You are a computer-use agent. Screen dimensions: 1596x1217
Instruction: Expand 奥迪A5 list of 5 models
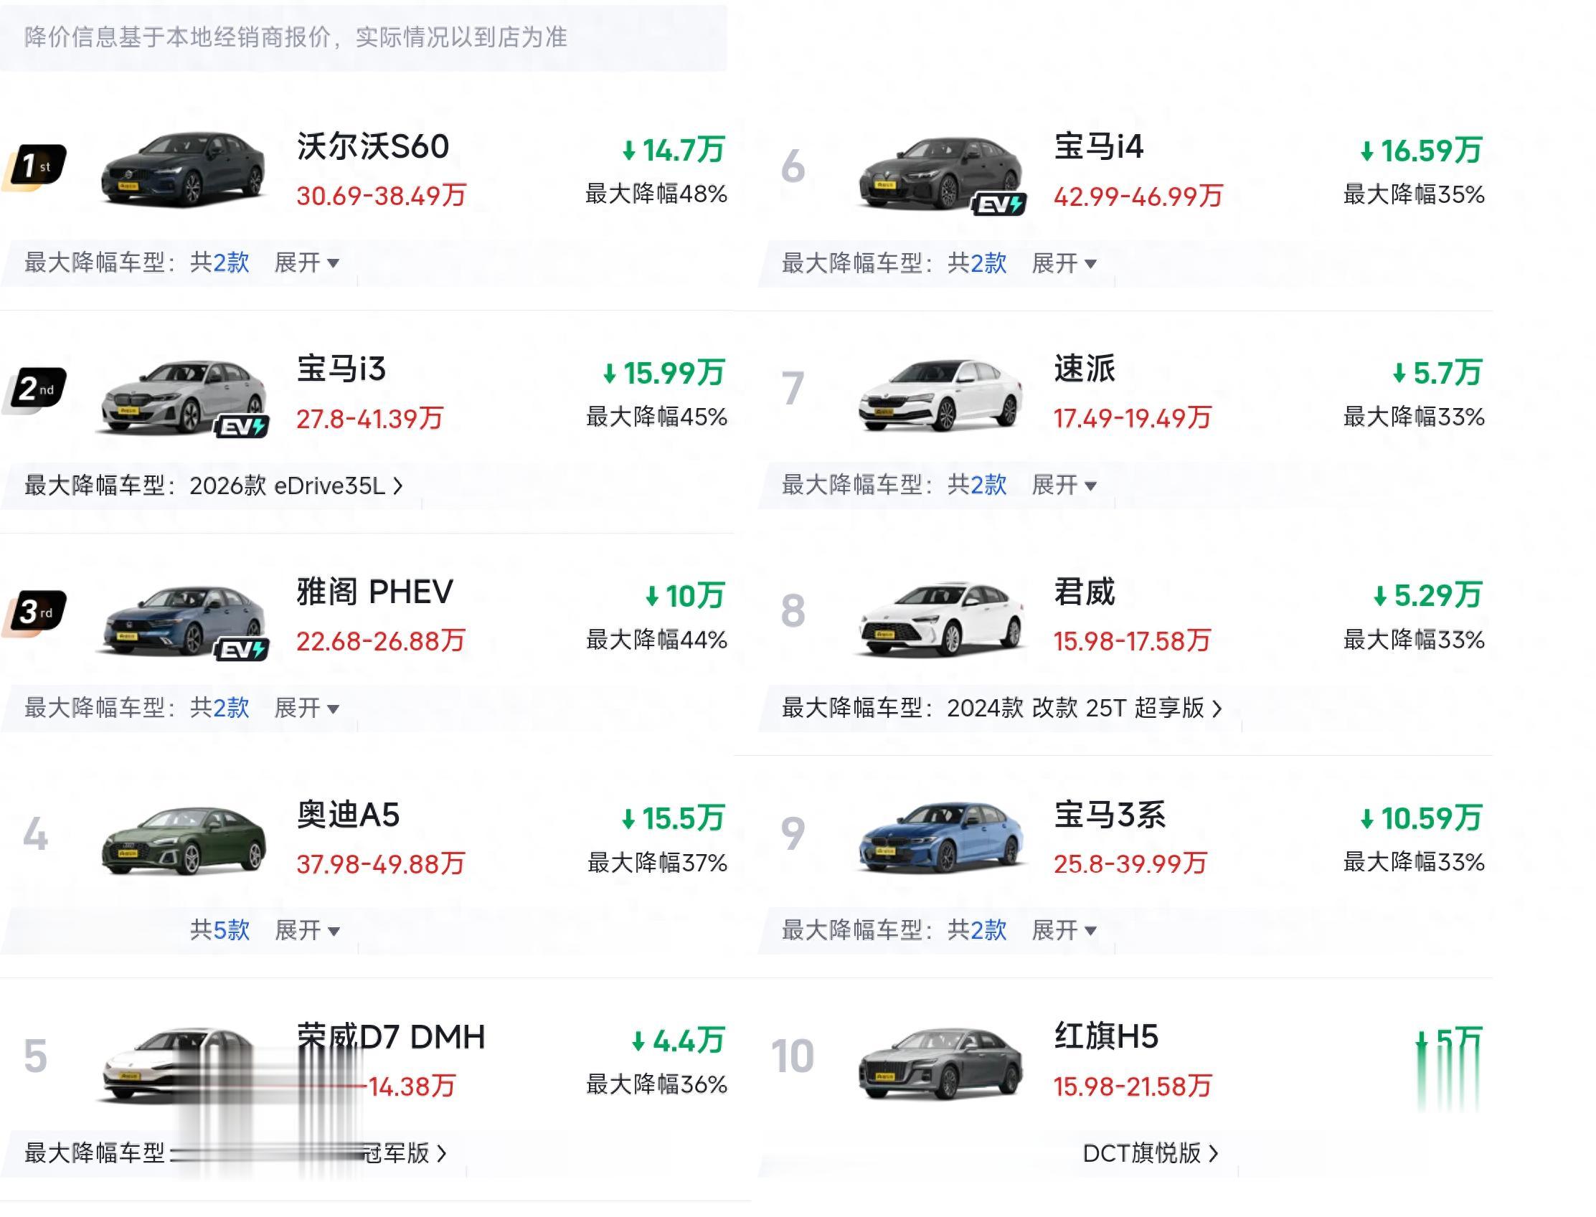pyautogui.click(x=307, y=929)
